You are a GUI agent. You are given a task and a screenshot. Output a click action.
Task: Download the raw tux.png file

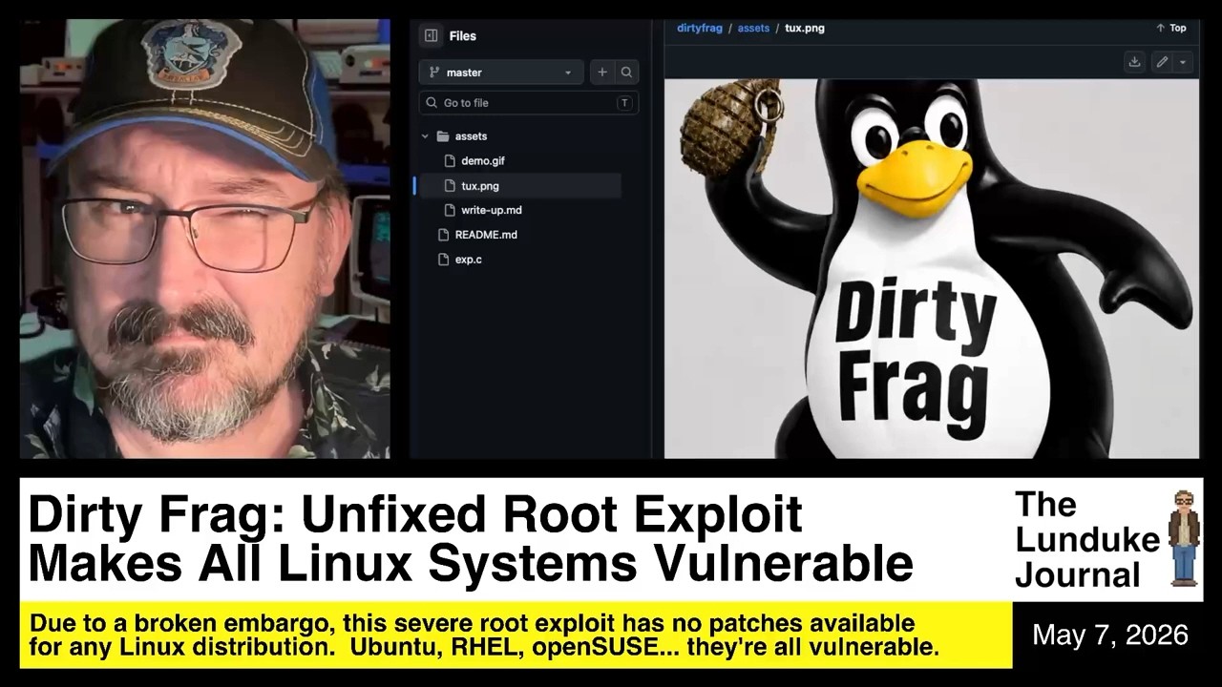1134,62
